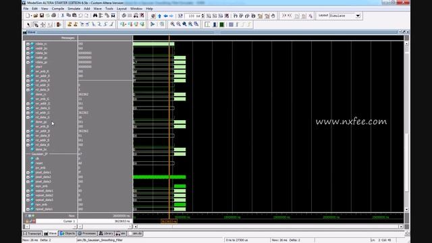Open the Tools menu

pyautogui.click(x=109, y=9)
